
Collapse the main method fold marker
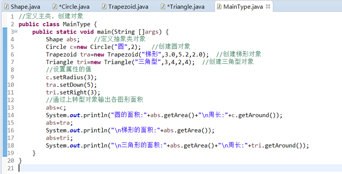pos(16,32)
